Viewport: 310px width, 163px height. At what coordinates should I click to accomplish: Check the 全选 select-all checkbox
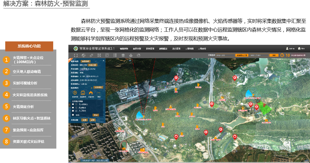[73, 115]
